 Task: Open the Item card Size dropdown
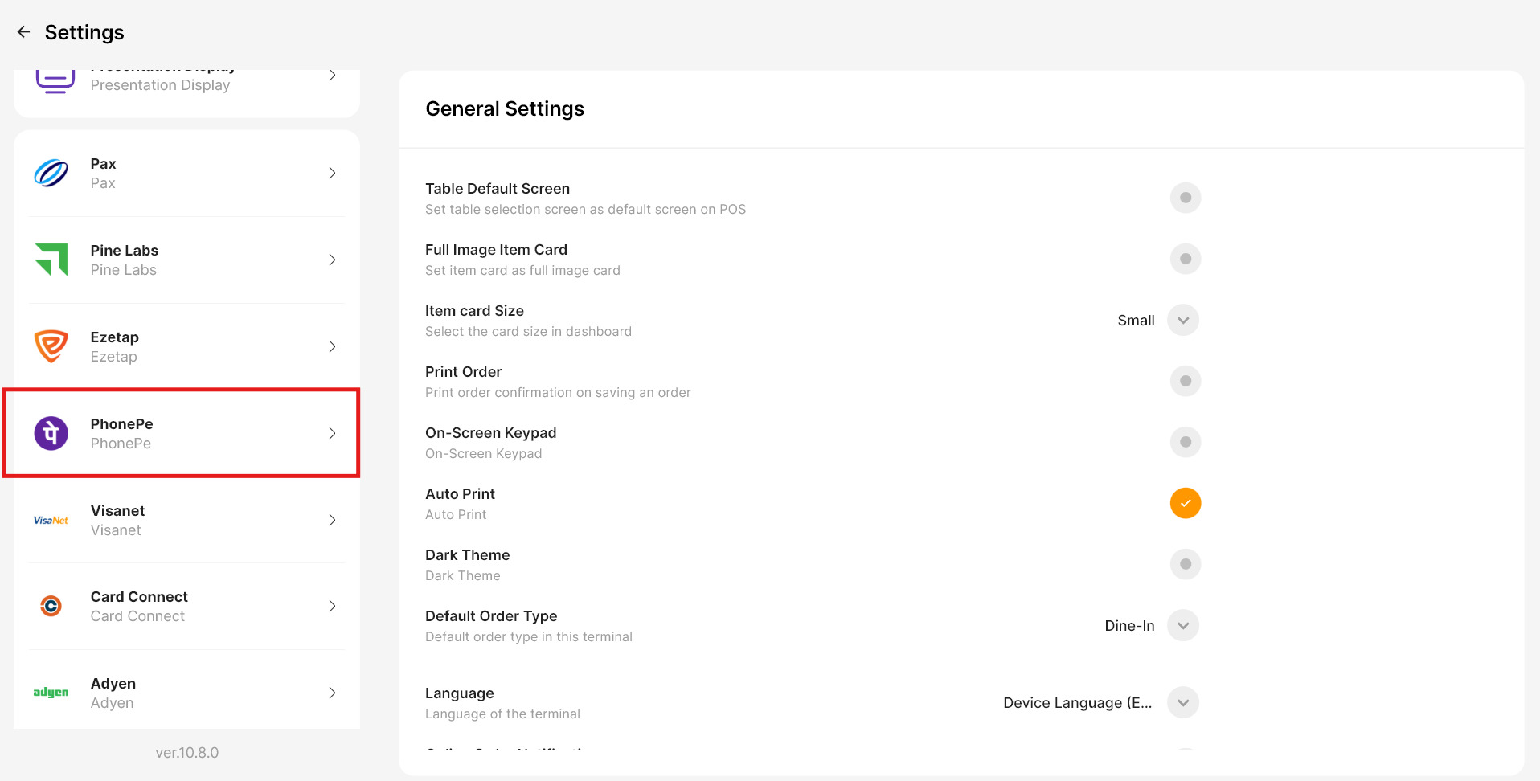click(1182, 320)
